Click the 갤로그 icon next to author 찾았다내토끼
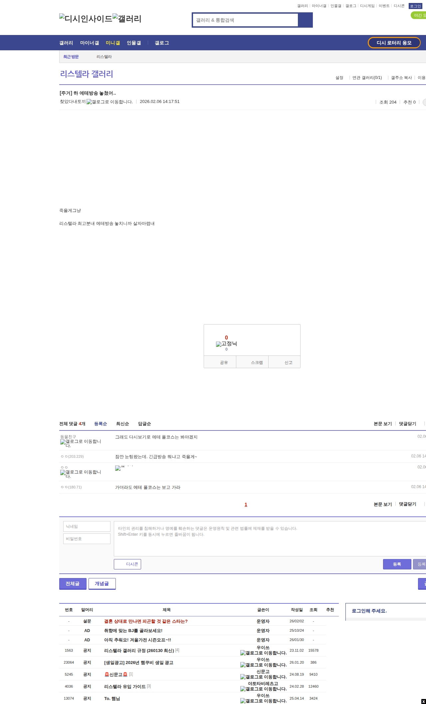 [109, 102]
